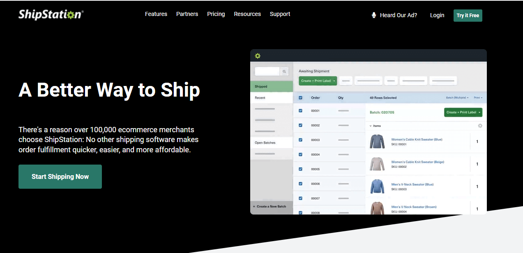Open Men's V-Neck Sweater (Blue) link

tap(412, 184)
